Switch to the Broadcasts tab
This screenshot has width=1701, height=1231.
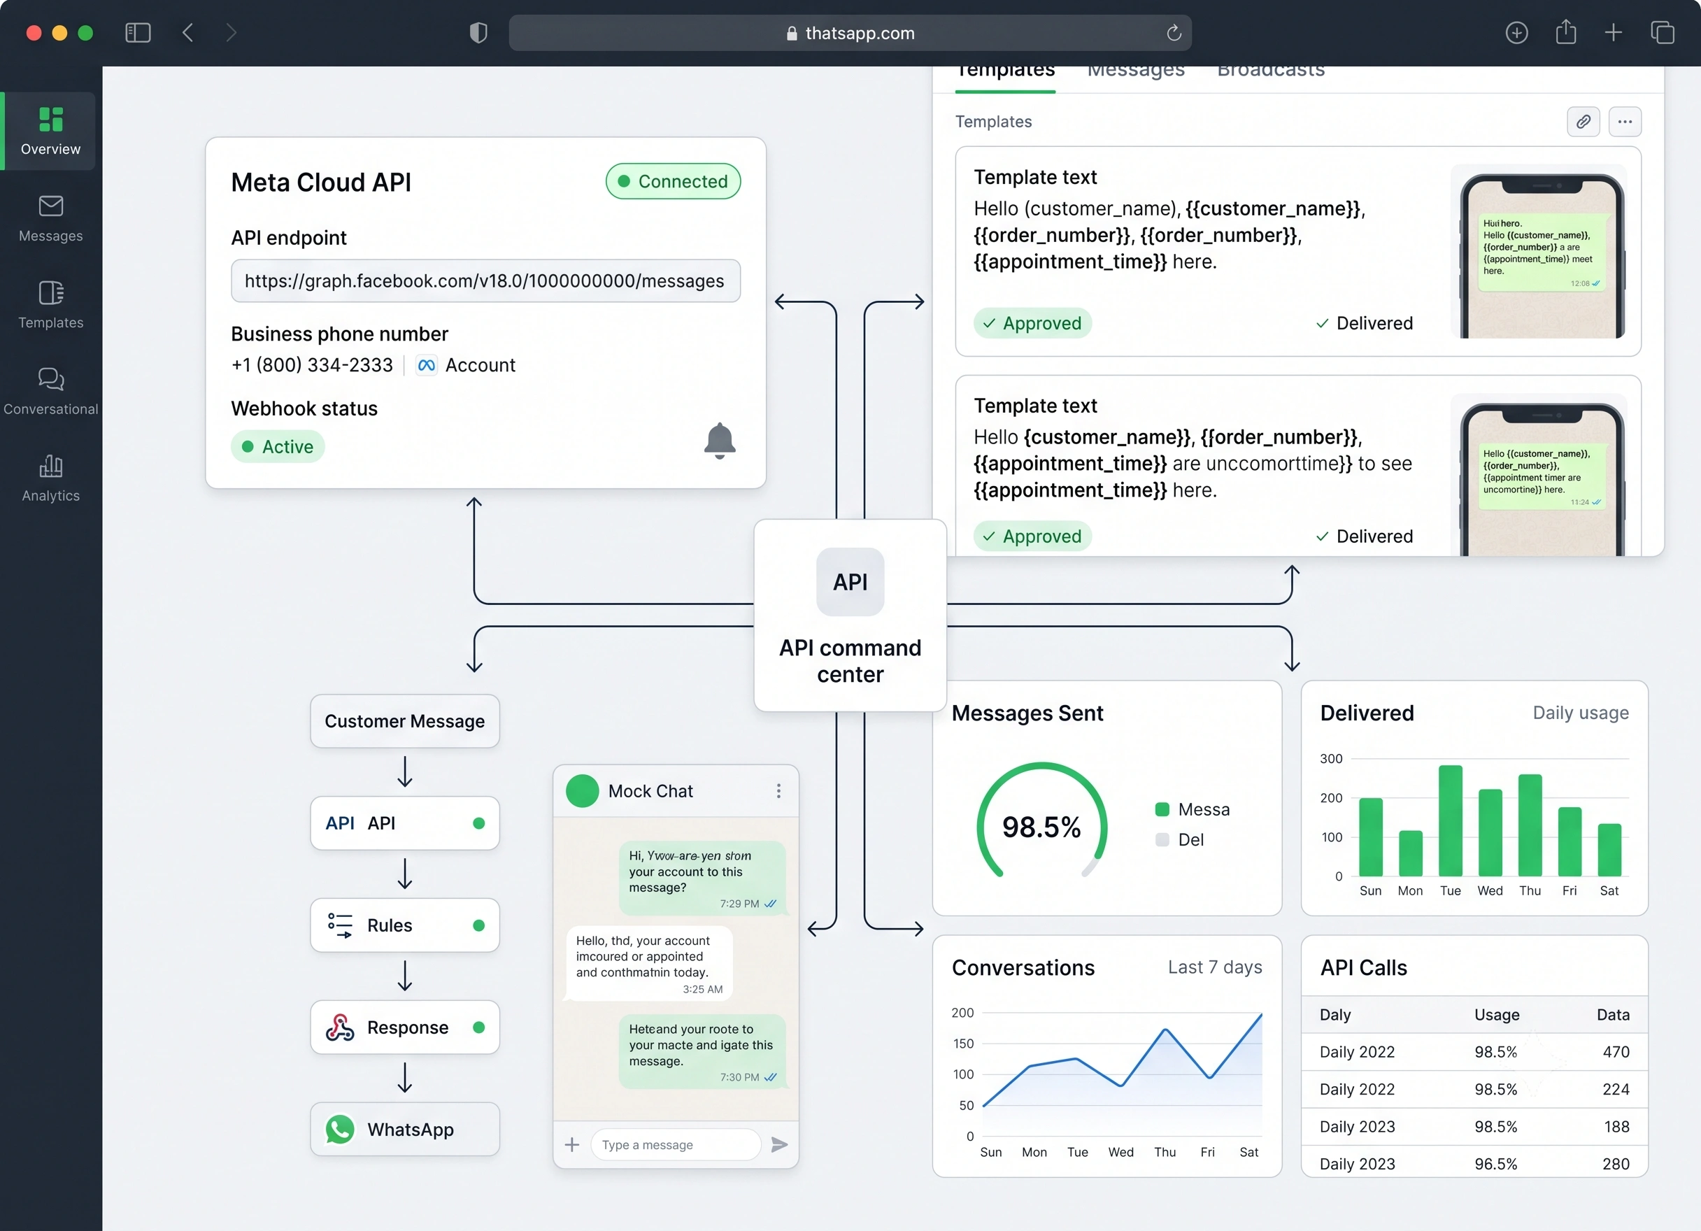pos(1270,71)
